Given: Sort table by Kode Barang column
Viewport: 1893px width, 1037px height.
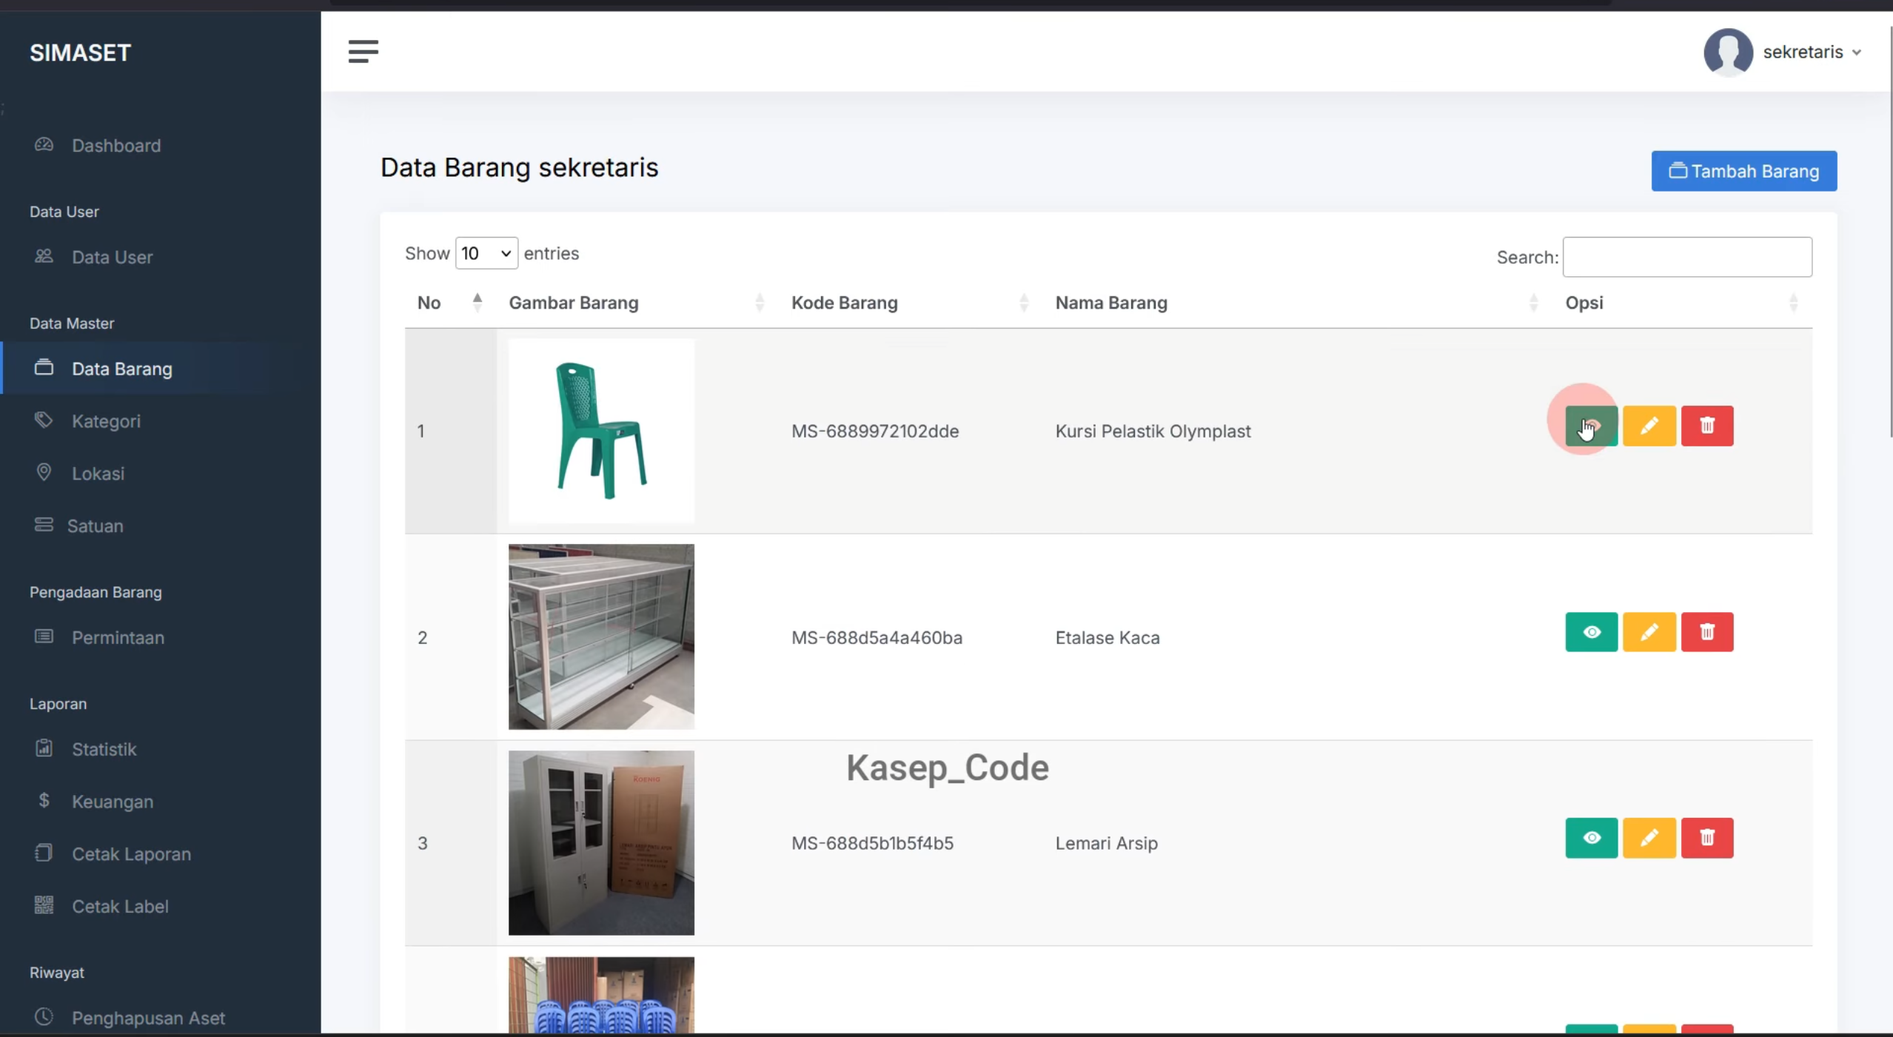Looking at the screenshot, I should tap(911, 303).
